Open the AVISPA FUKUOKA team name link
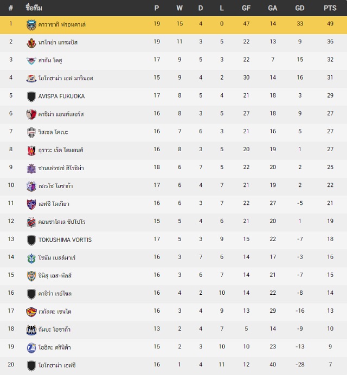The height and width of the screenshot is (375, 347). 61,96
